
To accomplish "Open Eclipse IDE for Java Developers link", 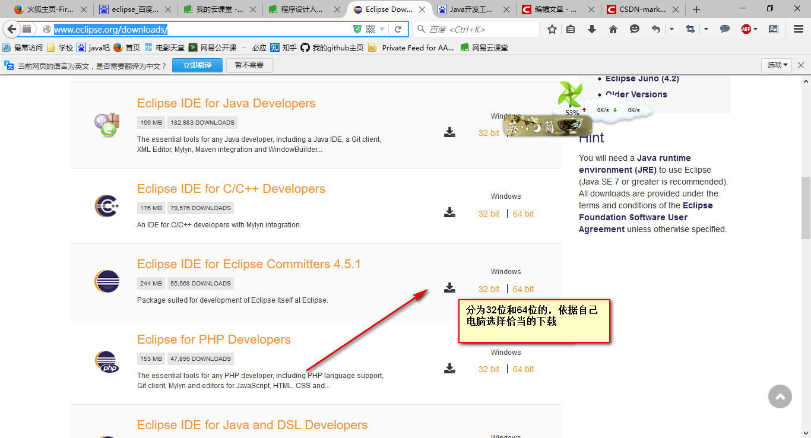I will click(226, 103).
